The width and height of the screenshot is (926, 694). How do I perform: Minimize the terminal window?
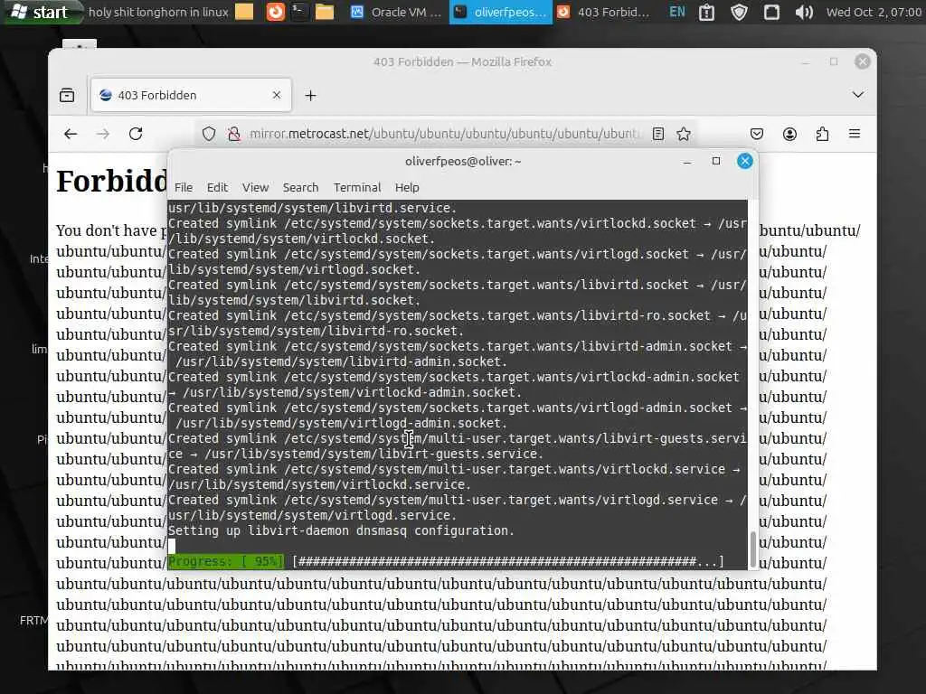coord(687,161)
